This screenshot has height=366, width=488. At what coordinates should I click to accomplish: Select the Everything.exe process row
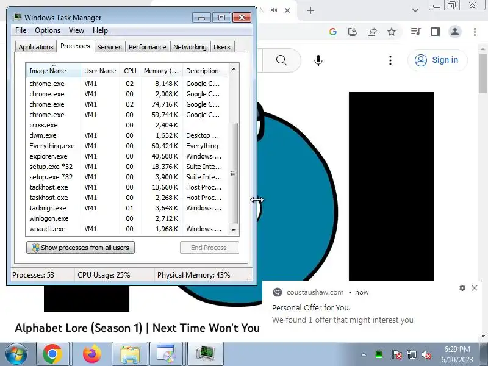click(x=127, y=146)
